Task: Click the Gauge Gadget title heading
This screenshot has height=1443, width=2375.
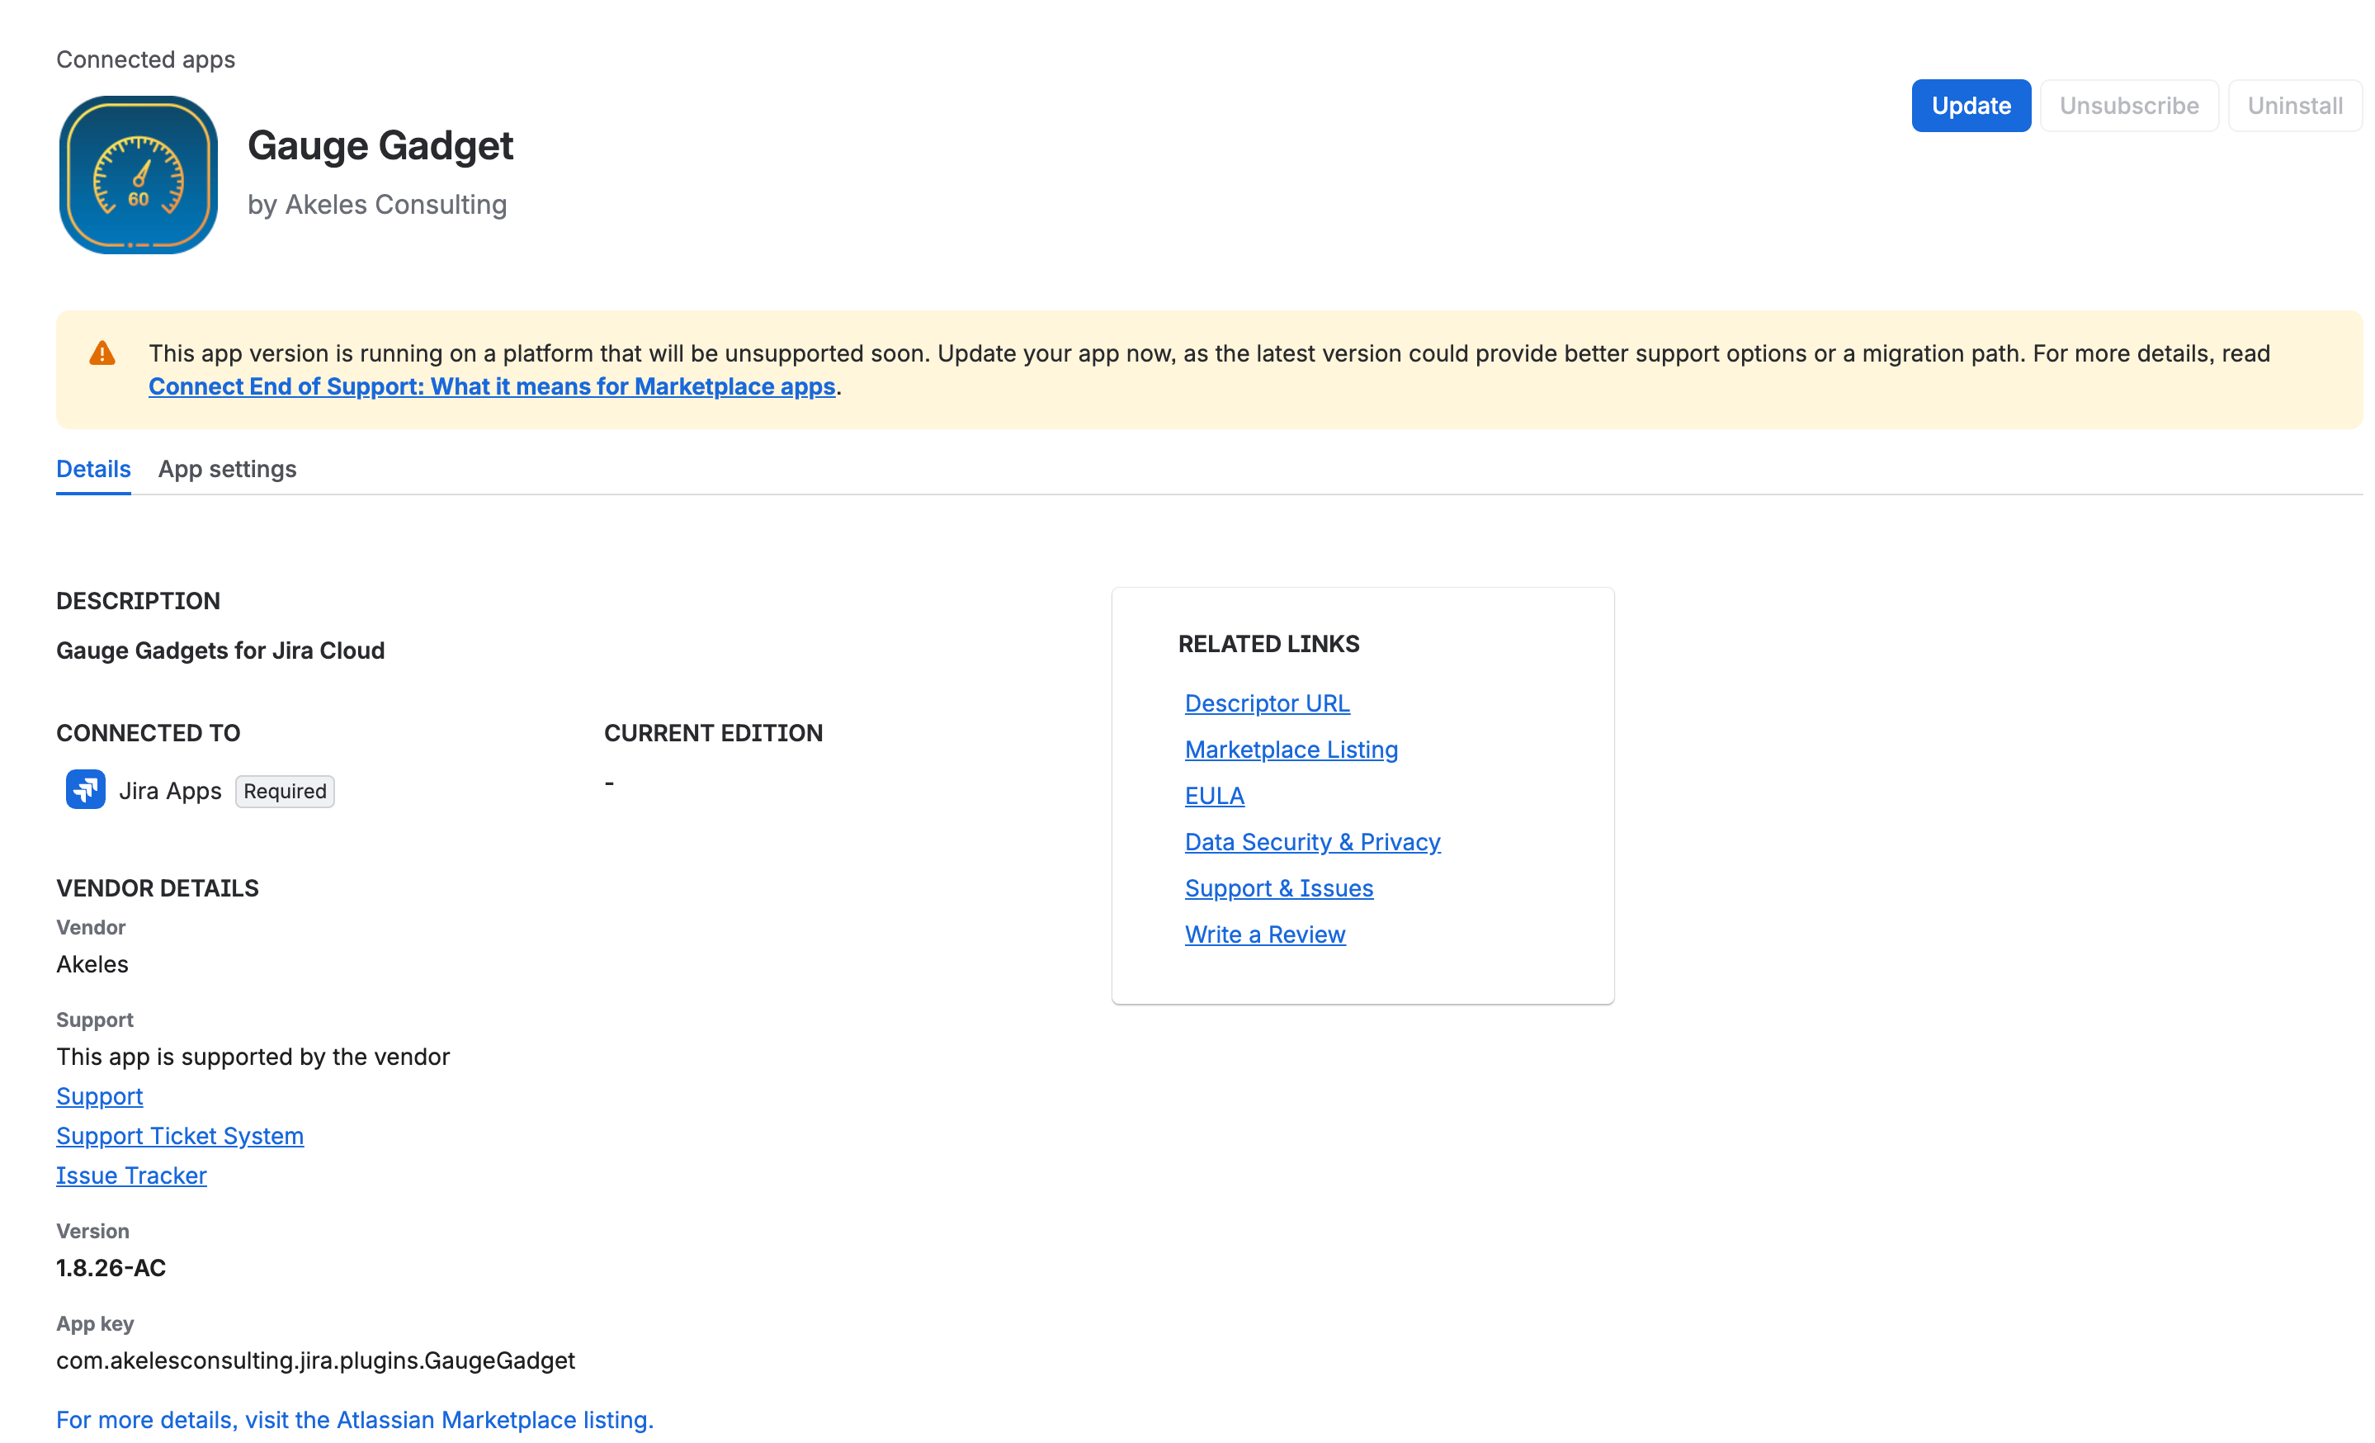Action: [380, 145]
